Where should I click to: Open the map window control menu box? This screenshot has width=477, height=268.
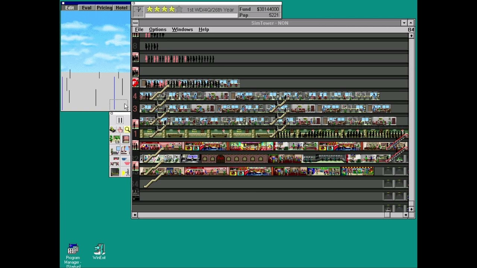[x=63, y=3]
